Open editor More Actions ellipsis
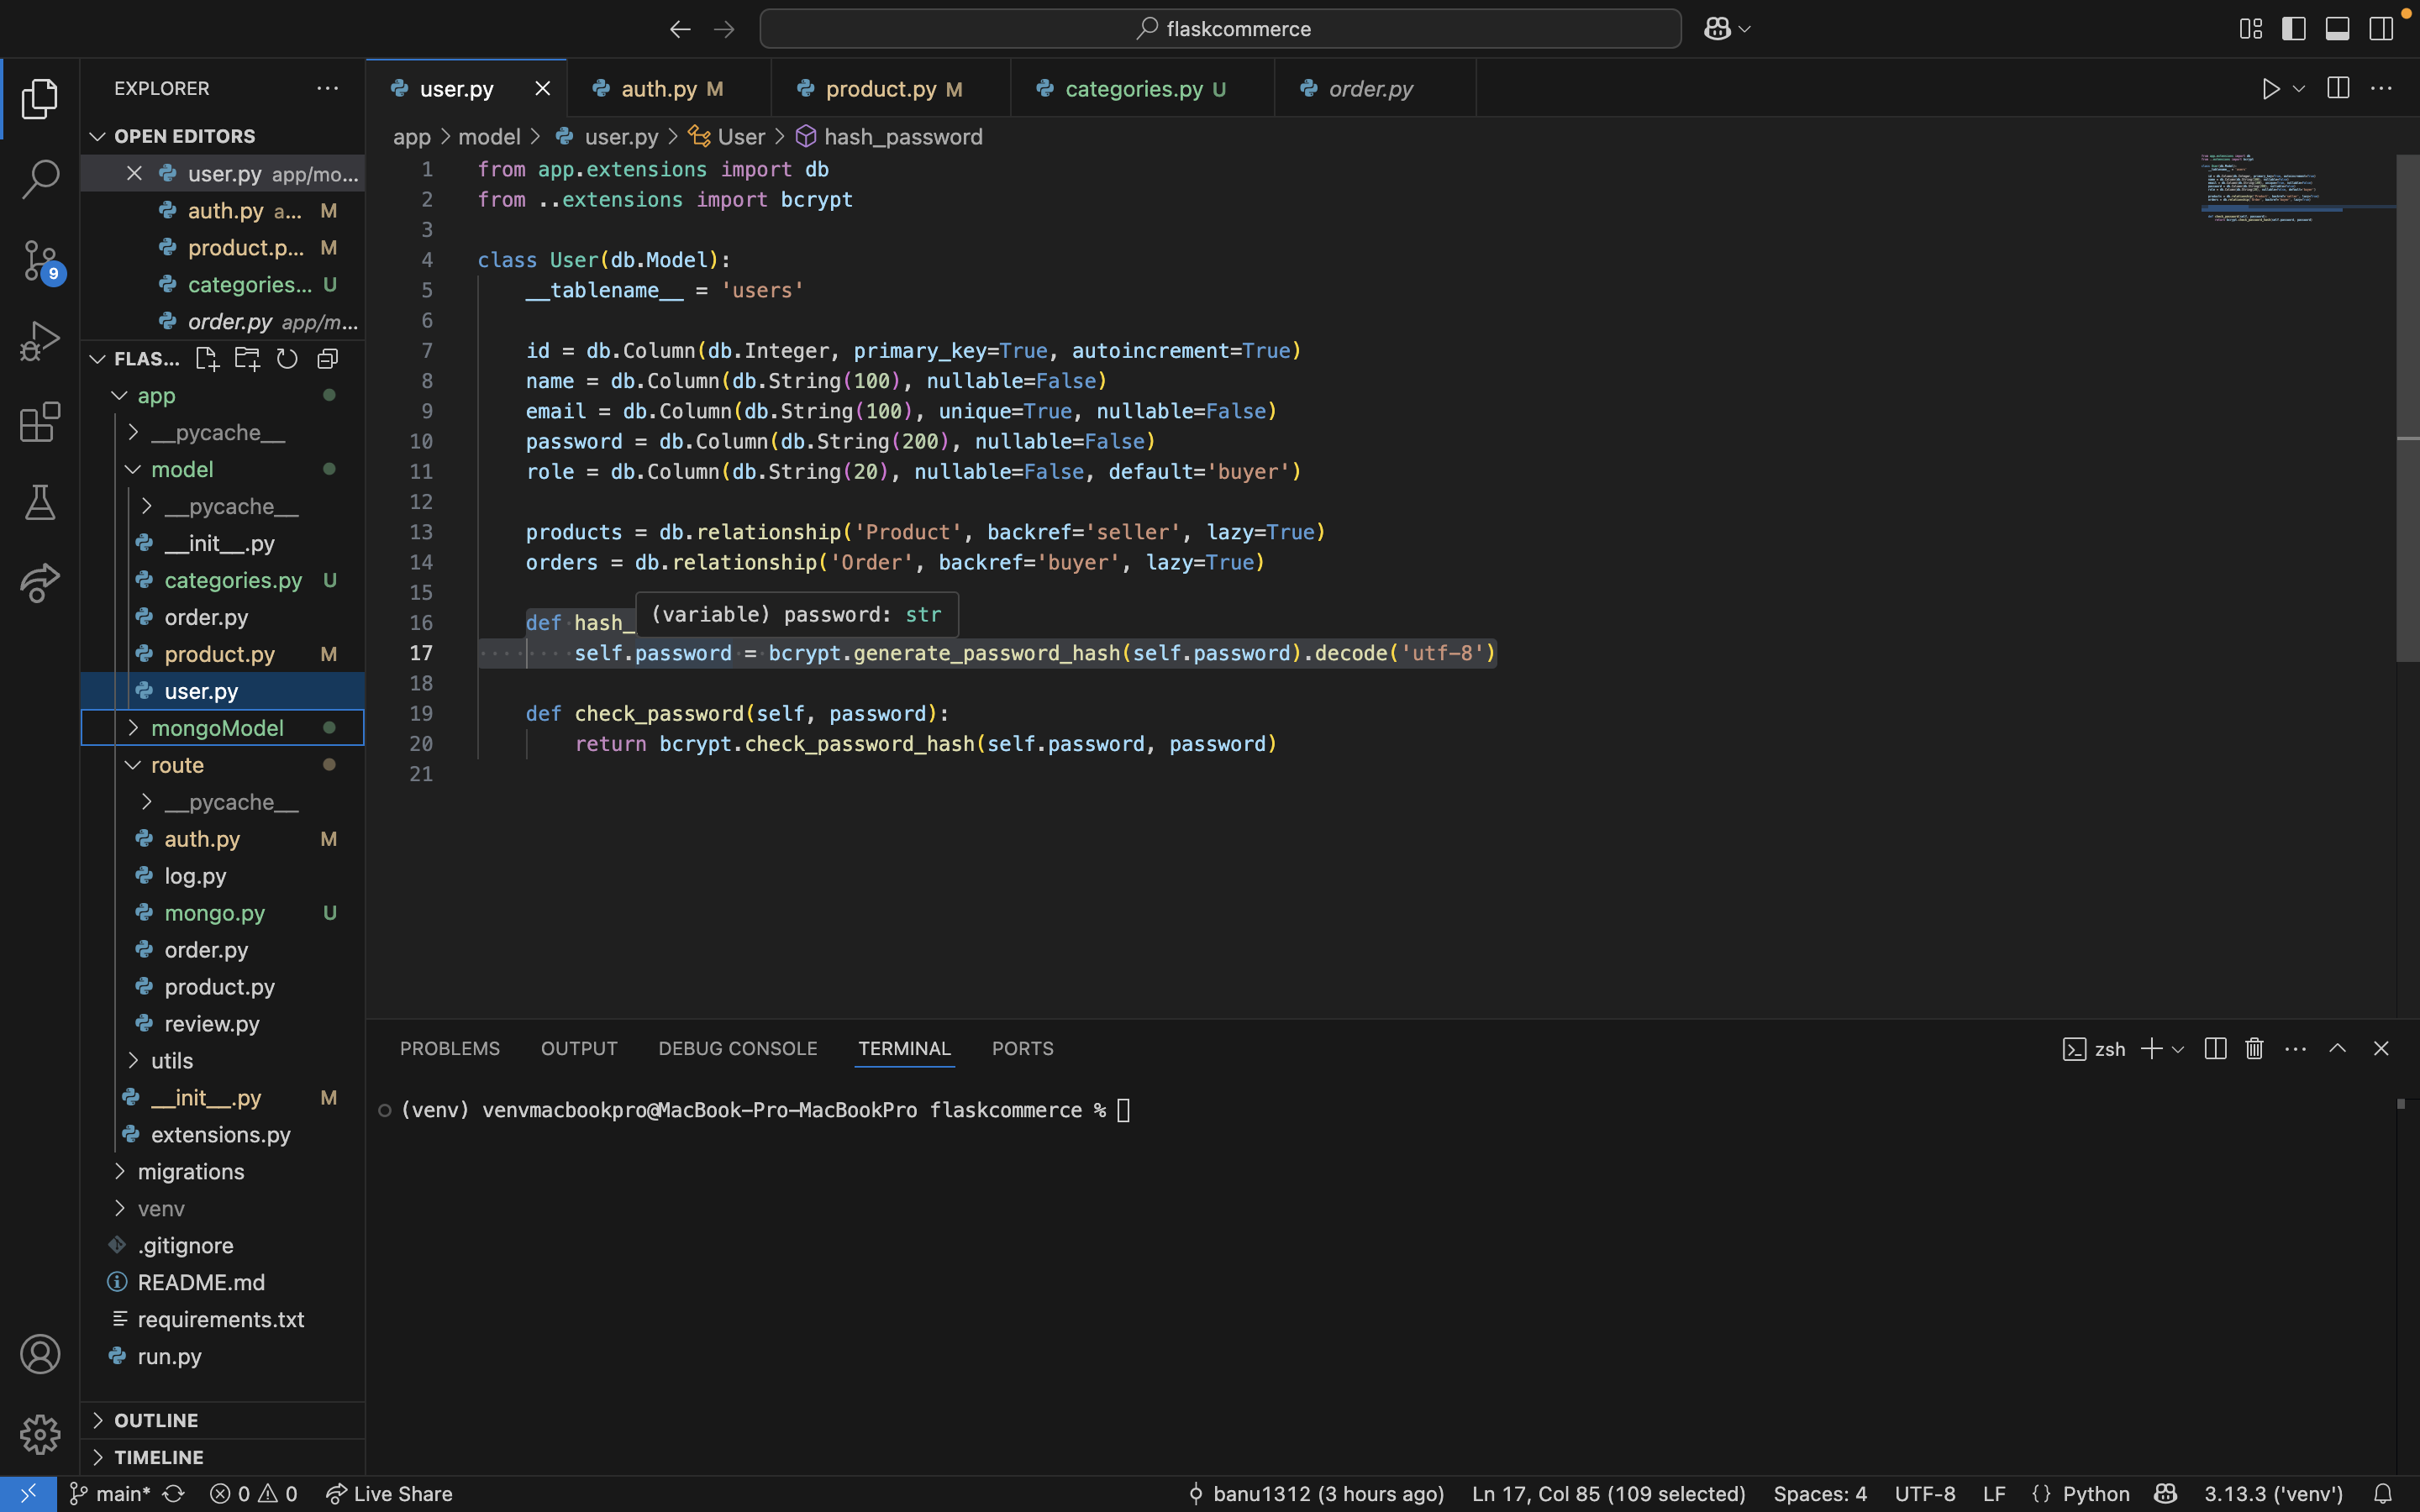 (2382, 89)
